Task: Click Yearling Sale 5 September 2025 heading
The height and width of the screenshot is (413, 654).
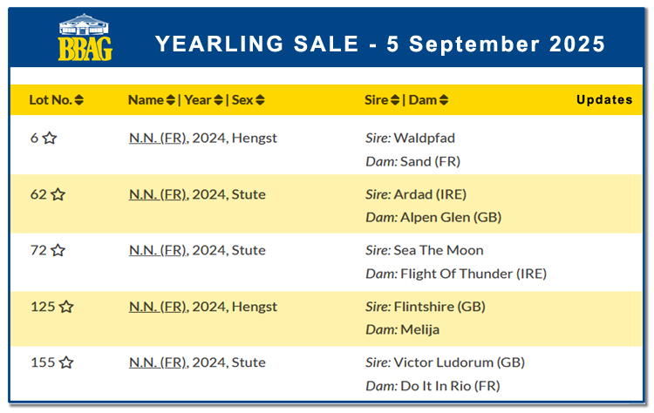Action: tap(380, 44)
